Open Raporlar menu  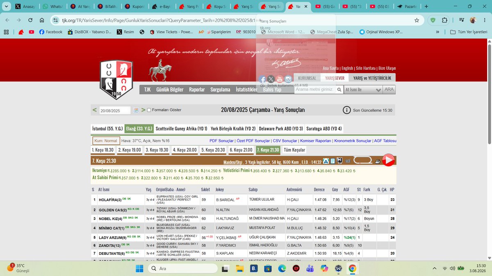(x=197, y=90)
